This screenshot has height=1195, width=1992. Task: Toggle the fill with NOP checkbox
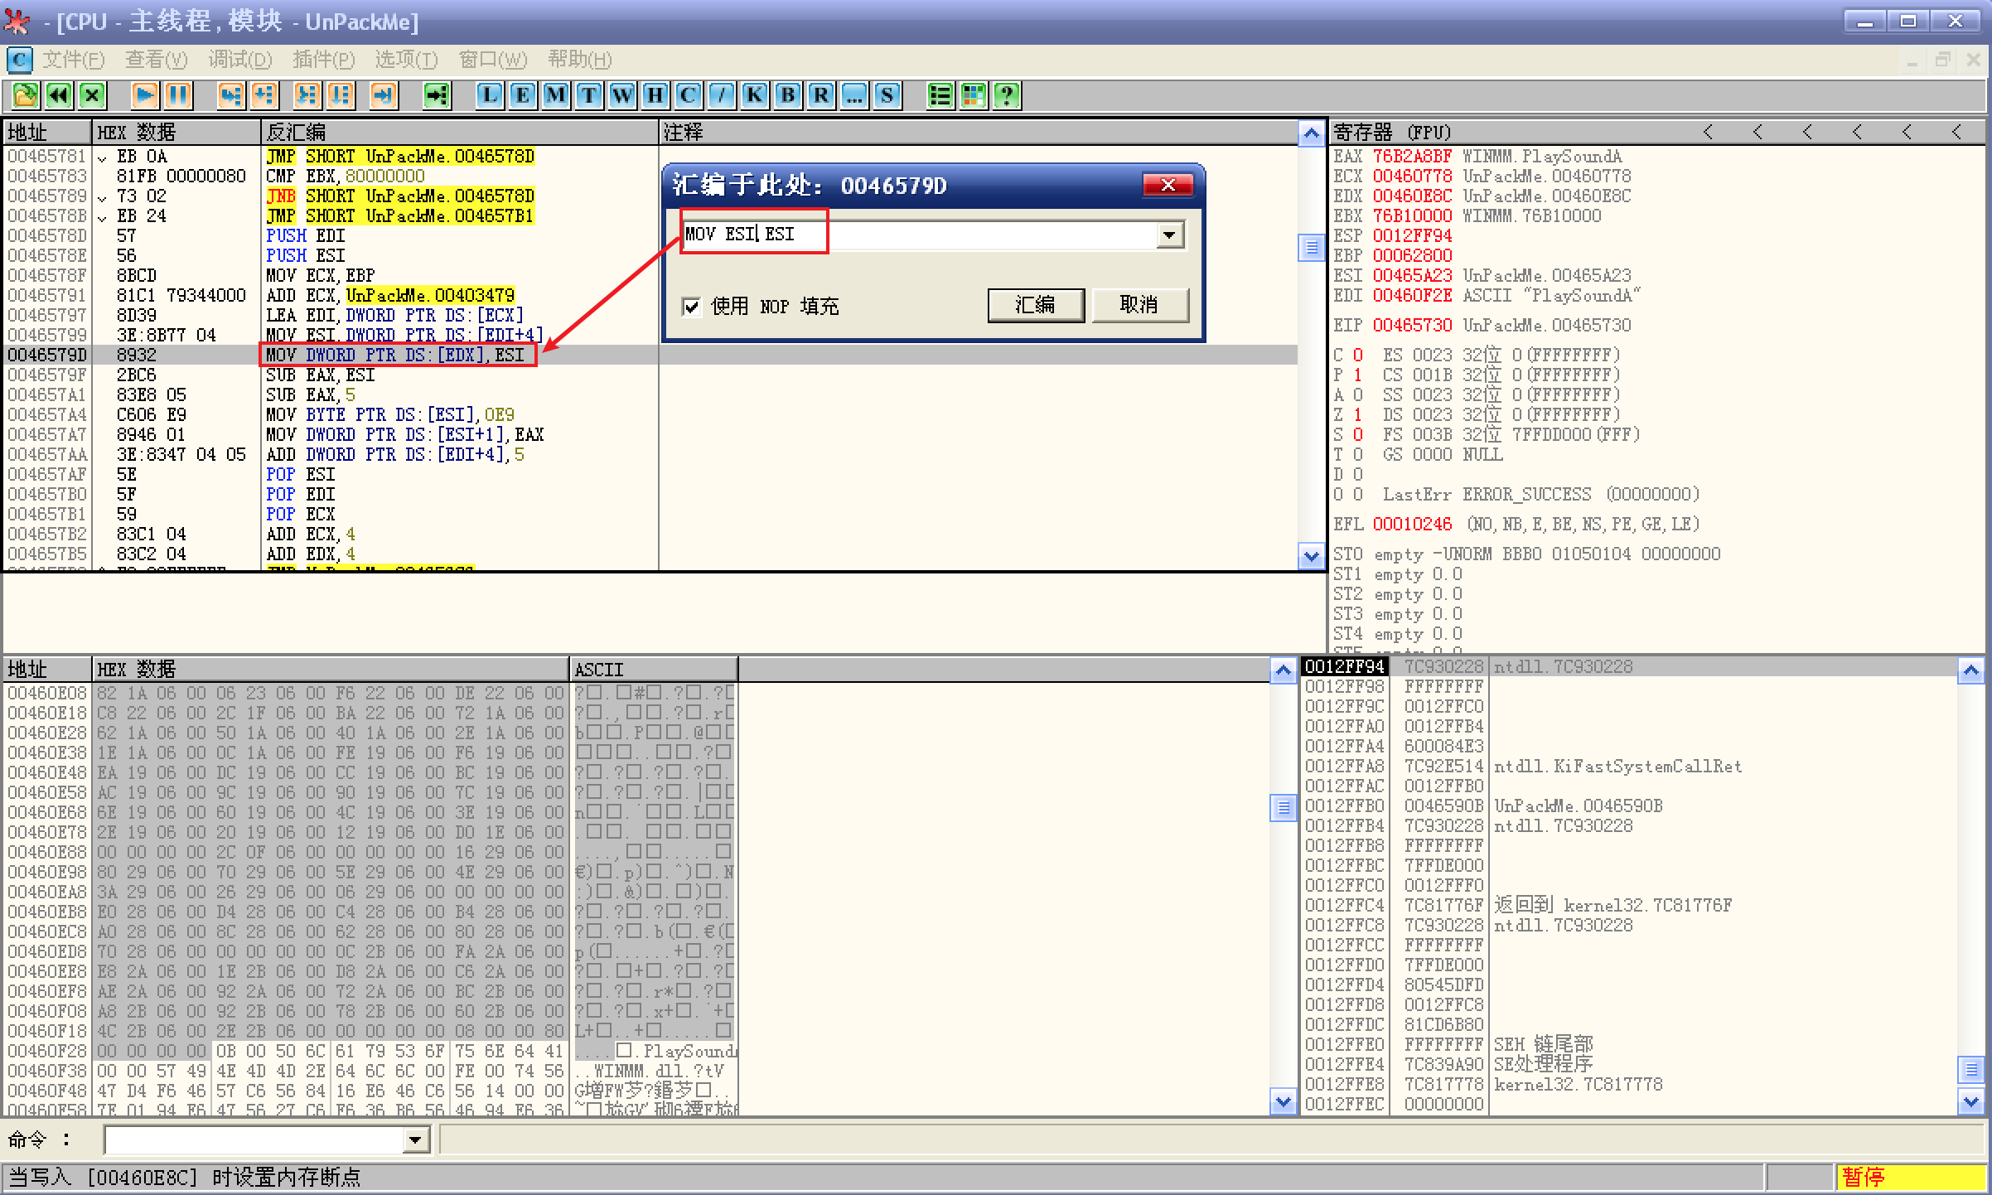click(x=691, y=307)
